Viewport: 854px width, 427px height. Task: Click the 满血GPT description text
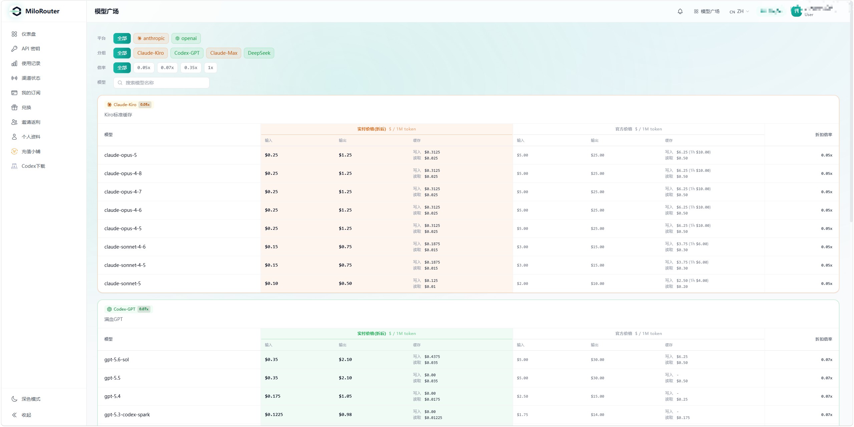[x=113, y=319]
